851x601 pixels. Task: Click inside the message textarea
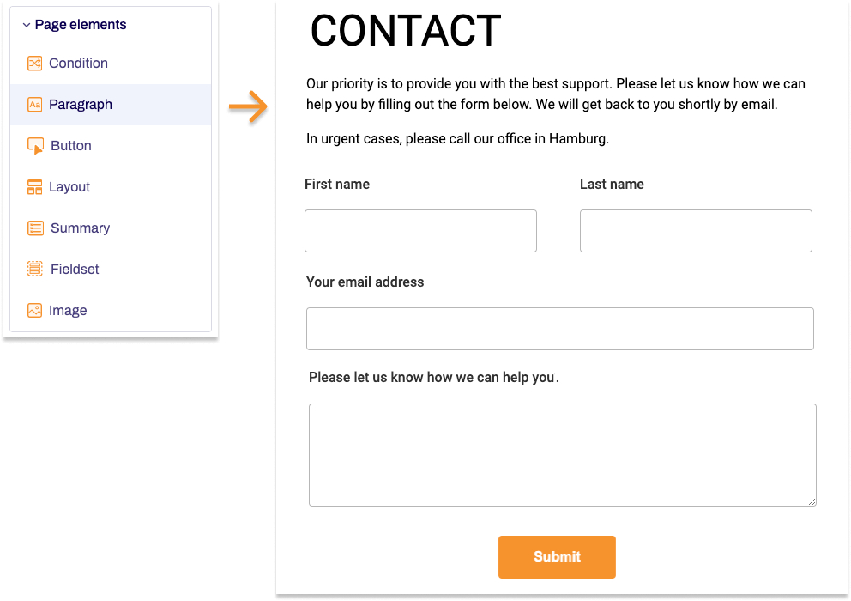[x=563, y=454]
